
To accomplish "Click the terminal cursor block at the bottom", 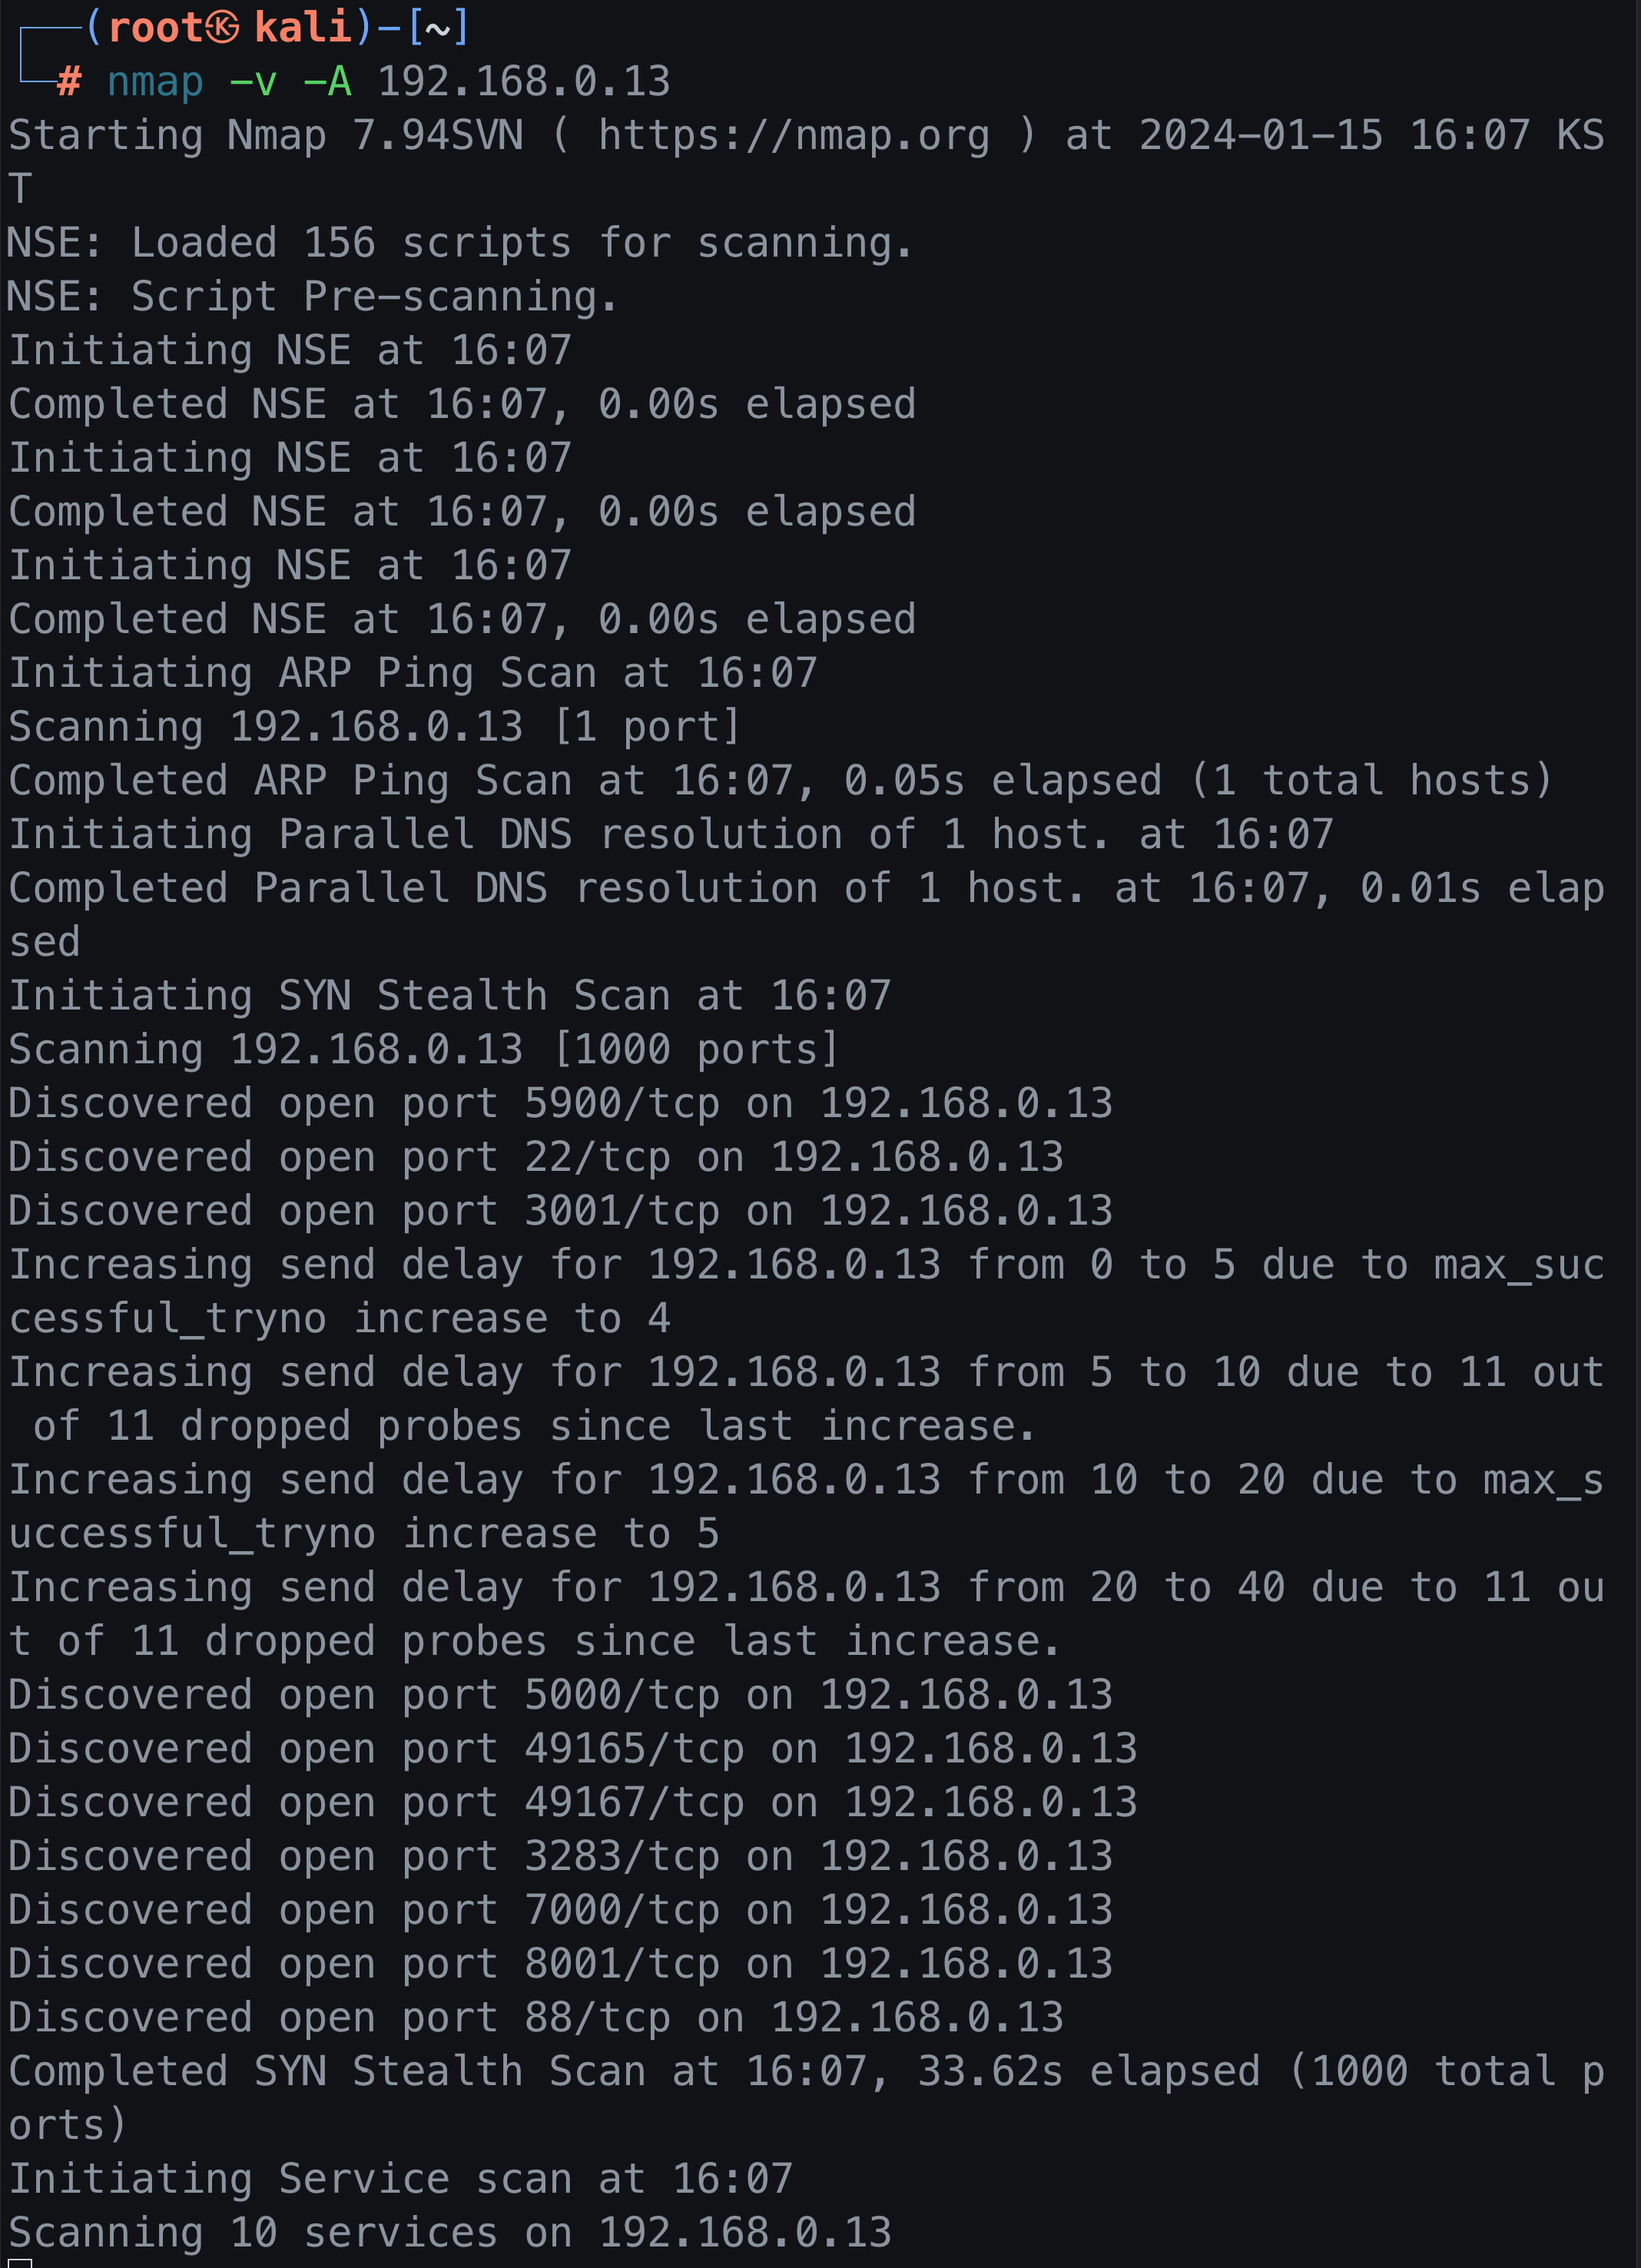I will tap(20, 2262).
